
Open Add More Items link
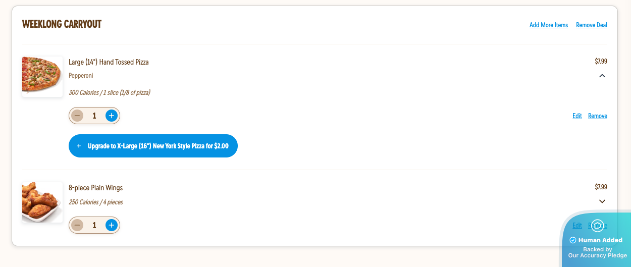pyautogui.click(x=549, y=25)
